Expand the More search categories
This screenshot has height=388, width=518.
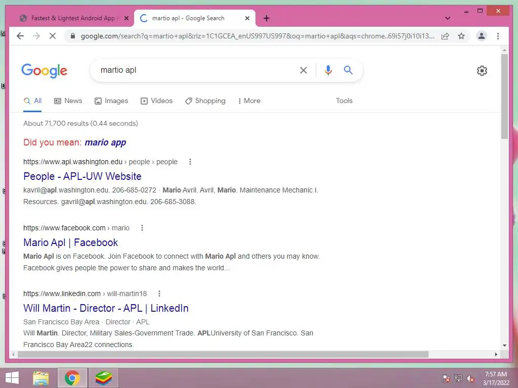[x=249, y=101]
